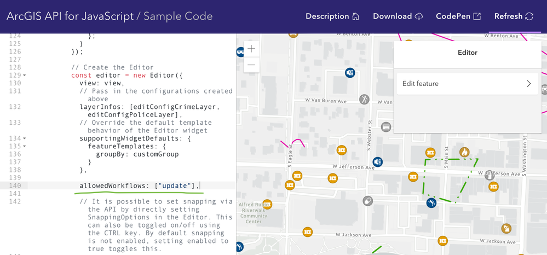547x255 pixels.
Task: Collapse the code fold at line 129
Action: click(x=24, y=76)
